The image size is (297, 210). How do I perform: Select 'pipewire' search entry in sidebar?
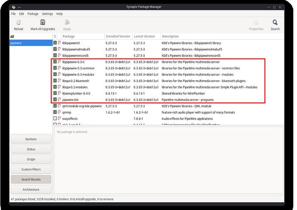point(31,43)
